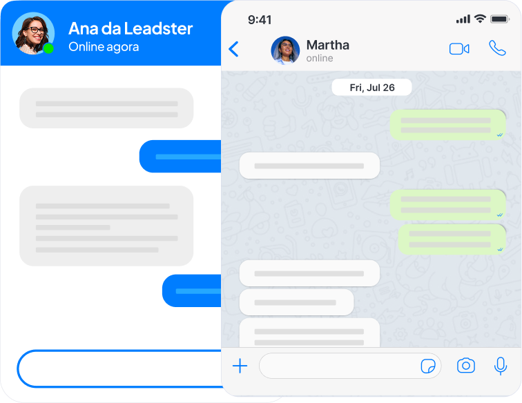Tap the microphone to record voice message
This screenshot has width=522, height=403.
(x=501, y=366)
